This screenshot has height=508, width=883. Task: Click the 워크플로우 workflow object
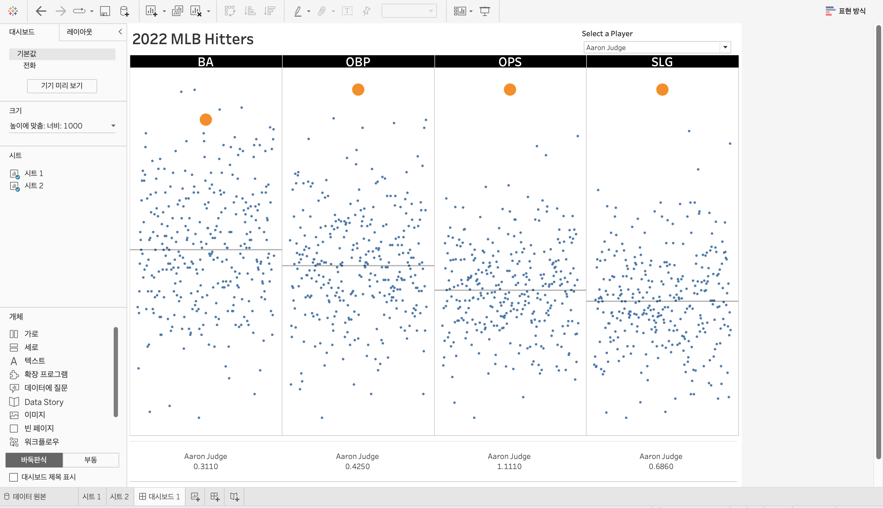[34, 442]
